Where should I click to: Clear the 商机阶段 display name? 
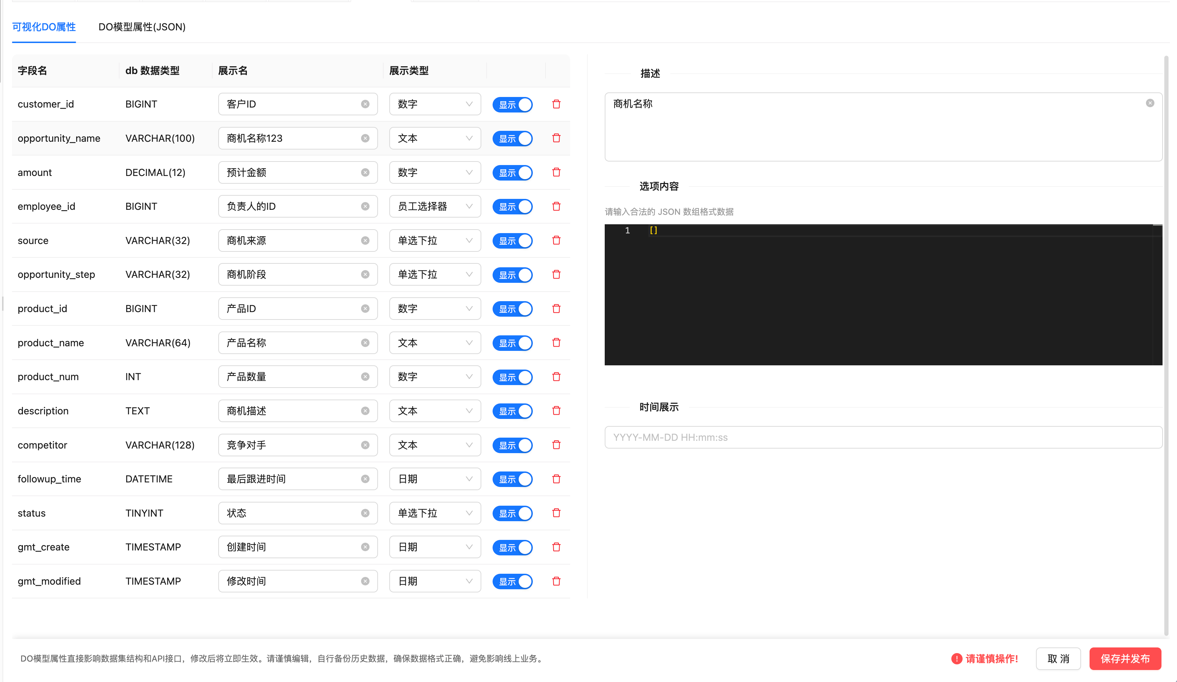tap(365, 275)
